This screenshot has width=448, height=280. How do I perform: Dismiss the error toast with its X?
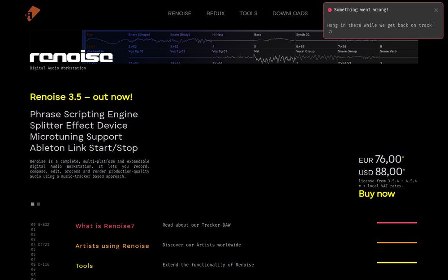436,10
